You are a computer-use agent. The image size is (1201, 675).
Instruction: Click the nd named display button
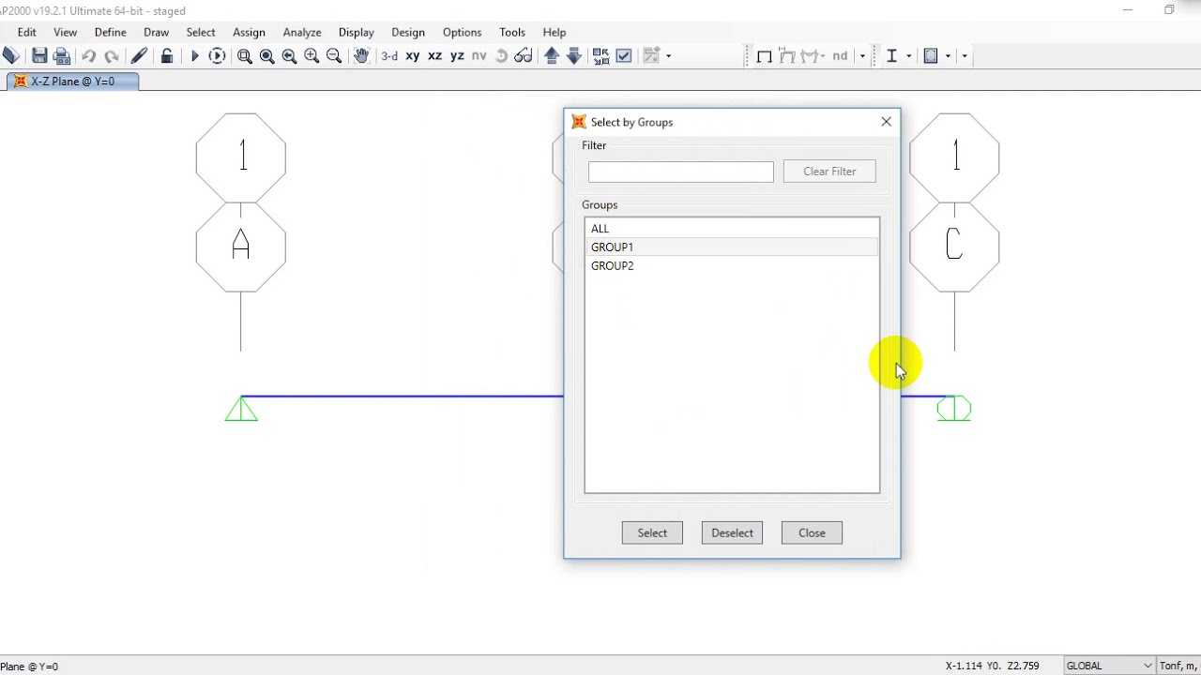click(x=840, y=56)
